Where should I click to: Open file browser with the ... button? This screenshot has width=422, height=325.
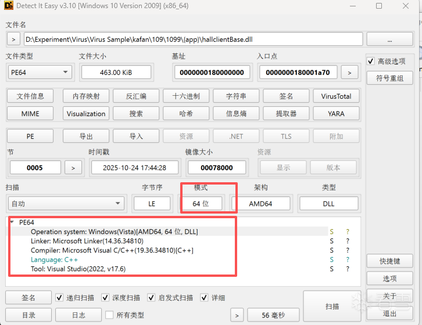(x=389, y=39)
